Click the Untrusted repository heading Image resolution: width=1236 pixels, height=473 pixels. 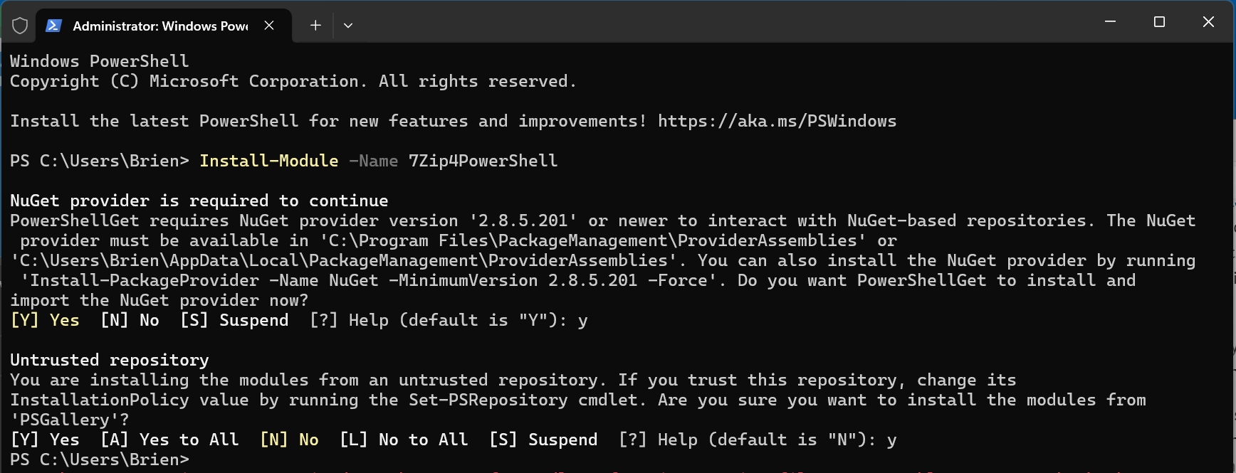[110, 360]
